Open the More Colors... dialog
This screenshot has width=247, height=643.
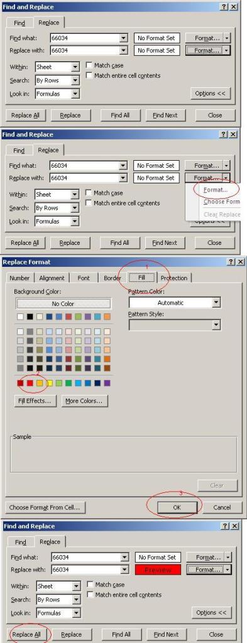point(84,401)
